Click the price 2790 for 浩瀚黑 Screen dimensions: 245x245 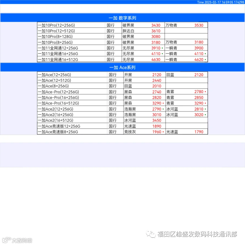[157, 109]
